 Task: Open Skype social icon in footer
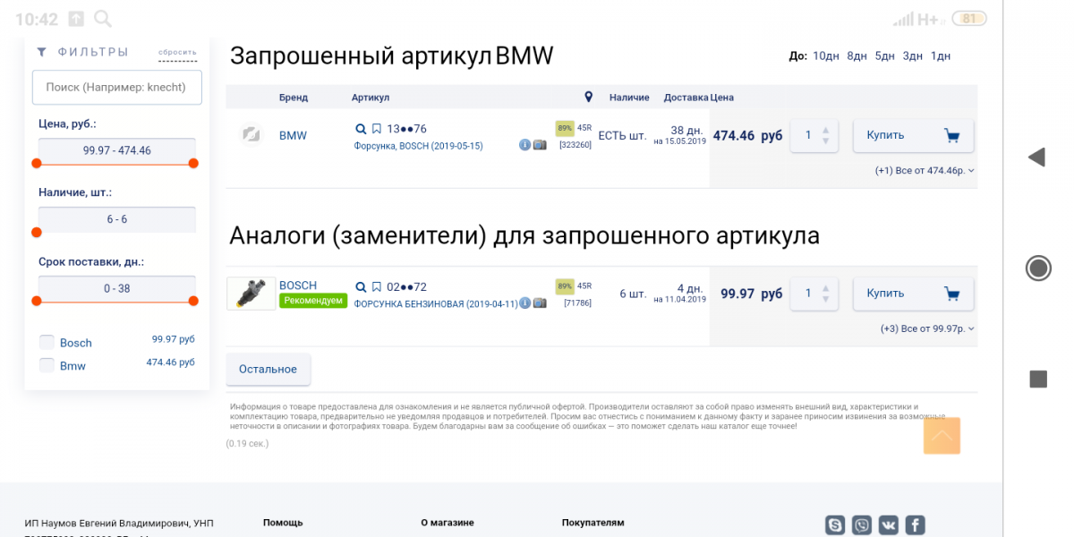pos(836,525)
